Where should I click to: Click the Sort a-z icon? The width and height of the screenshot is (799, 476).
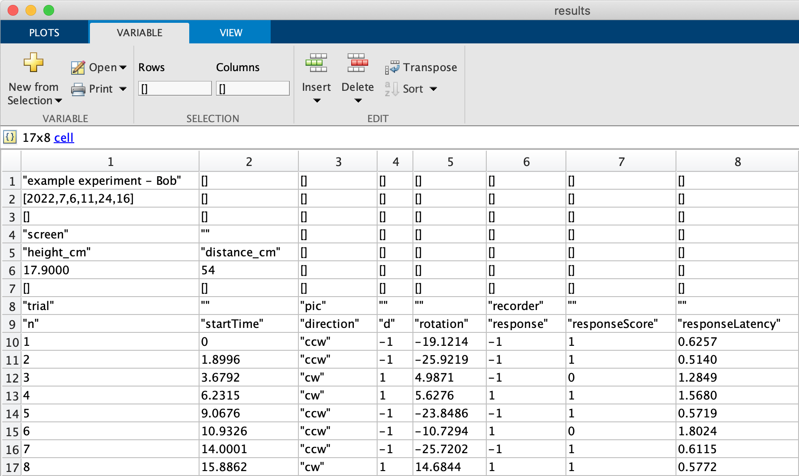pos(391,89)
